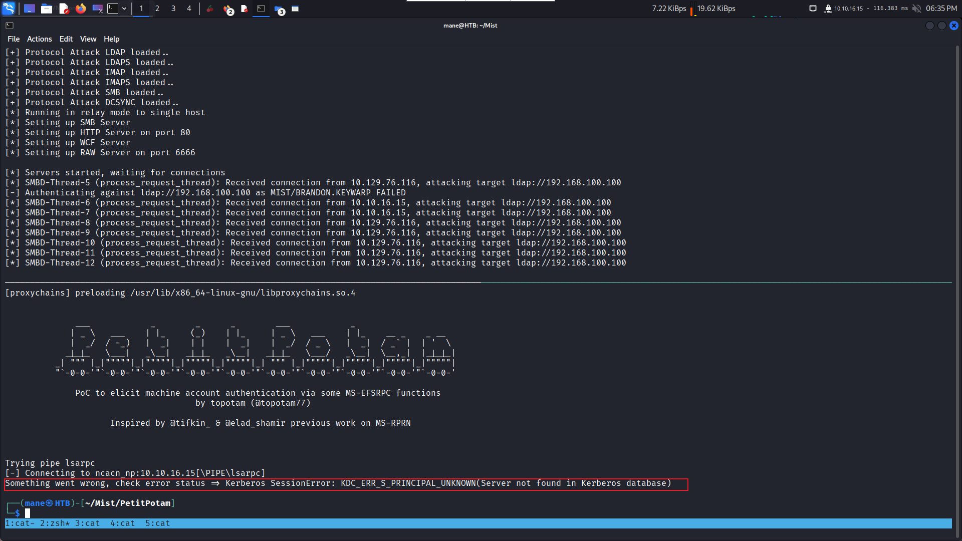This screenshot has height=541, width=962.
Task: Click 'Setting up HTTP Server on port 80'
Action: pyautogui.click(x=98, y=133)
